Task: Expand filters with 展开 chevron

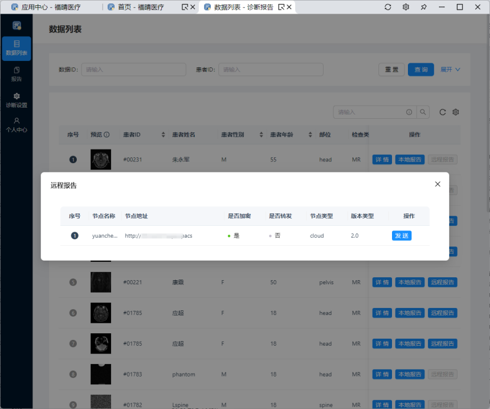Action: (x=450, y=69)
